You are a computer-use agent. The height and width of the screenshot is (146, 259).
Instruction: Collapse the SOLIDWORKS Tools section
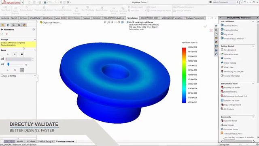click(253, 84)
